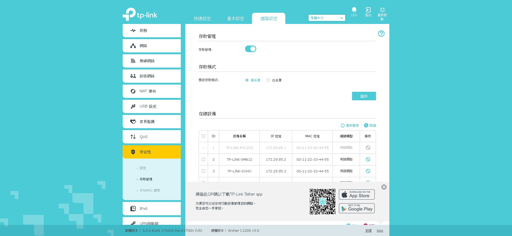Select the 白名單 whitelist radio button
The width and height of the screenshot is (512, 236).
pyautogui.click(x=268, y=80)
